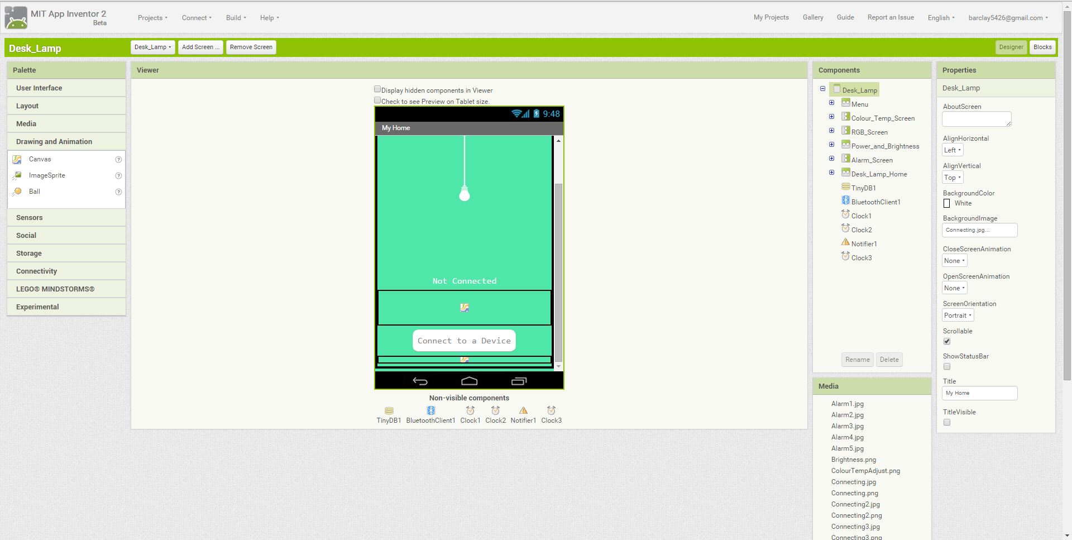Click the BackgroundImage field showing Connecting.jpg
1072x540 pixels.
pos(980,230)
